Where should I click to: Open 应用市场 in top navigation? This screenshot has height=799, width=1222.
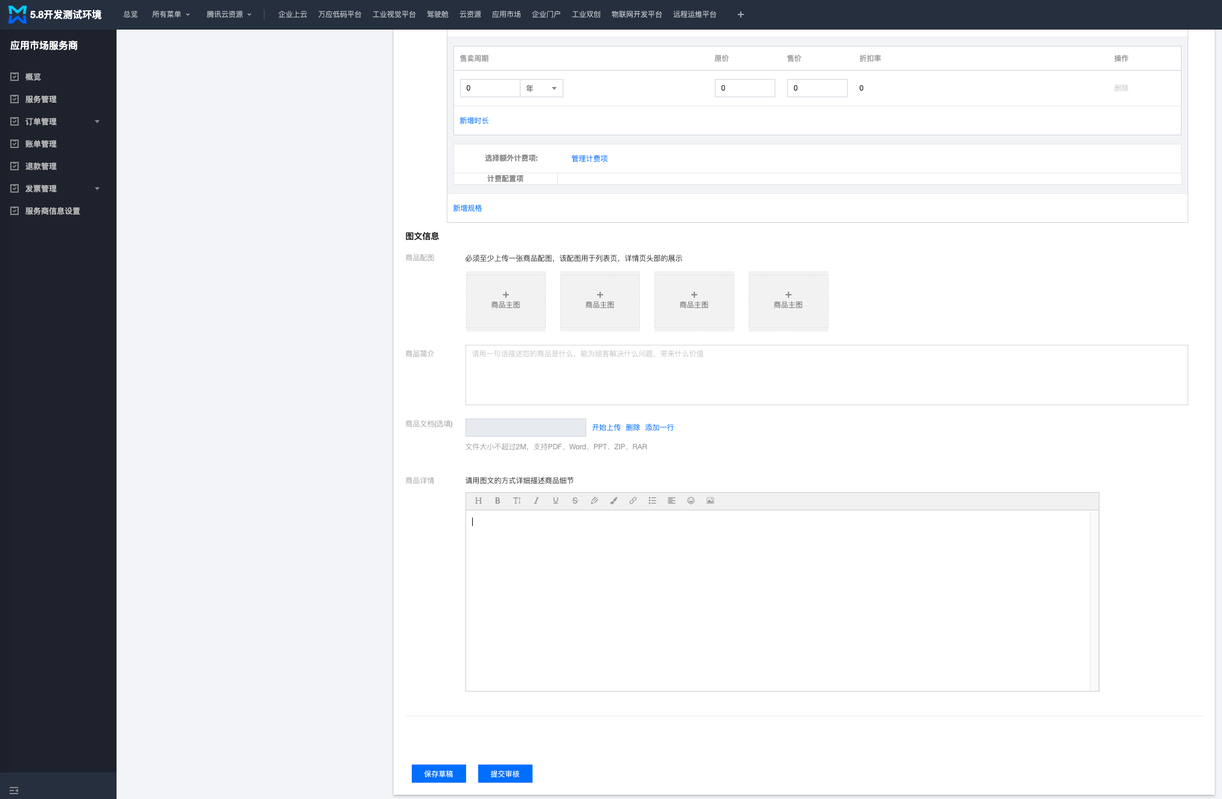coord(507,14)
